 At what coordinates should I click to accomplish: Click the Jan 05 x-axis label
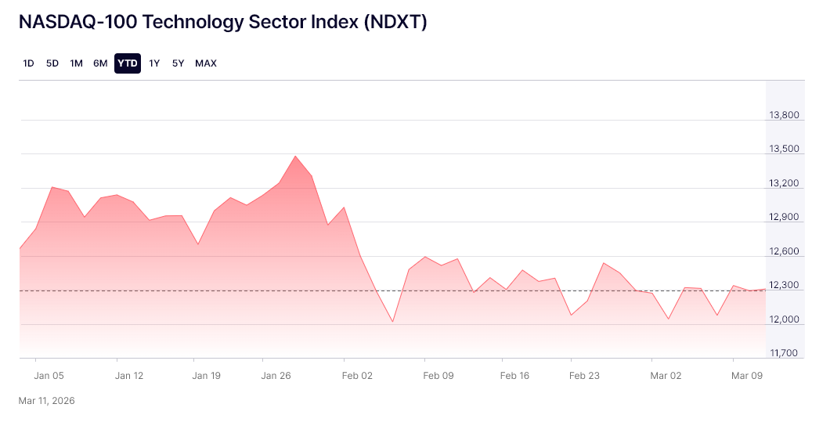(x=49, y=376)
